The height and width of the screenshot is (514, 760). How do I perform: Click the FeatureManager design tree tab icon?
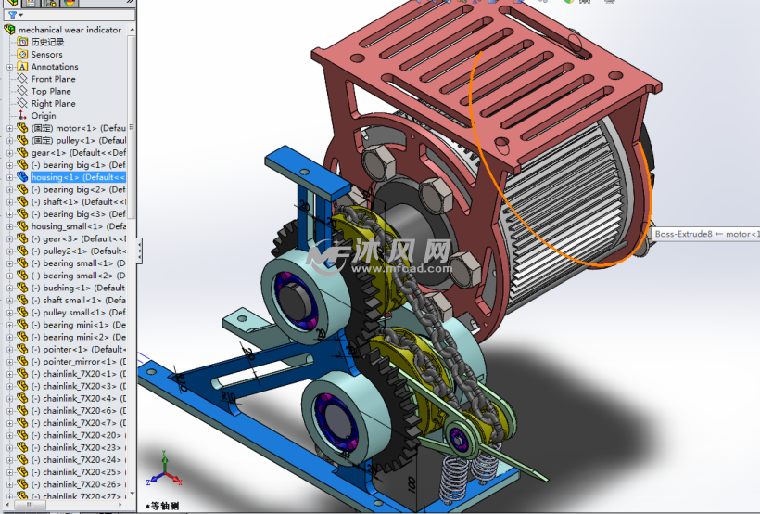[x=13, y=3]
